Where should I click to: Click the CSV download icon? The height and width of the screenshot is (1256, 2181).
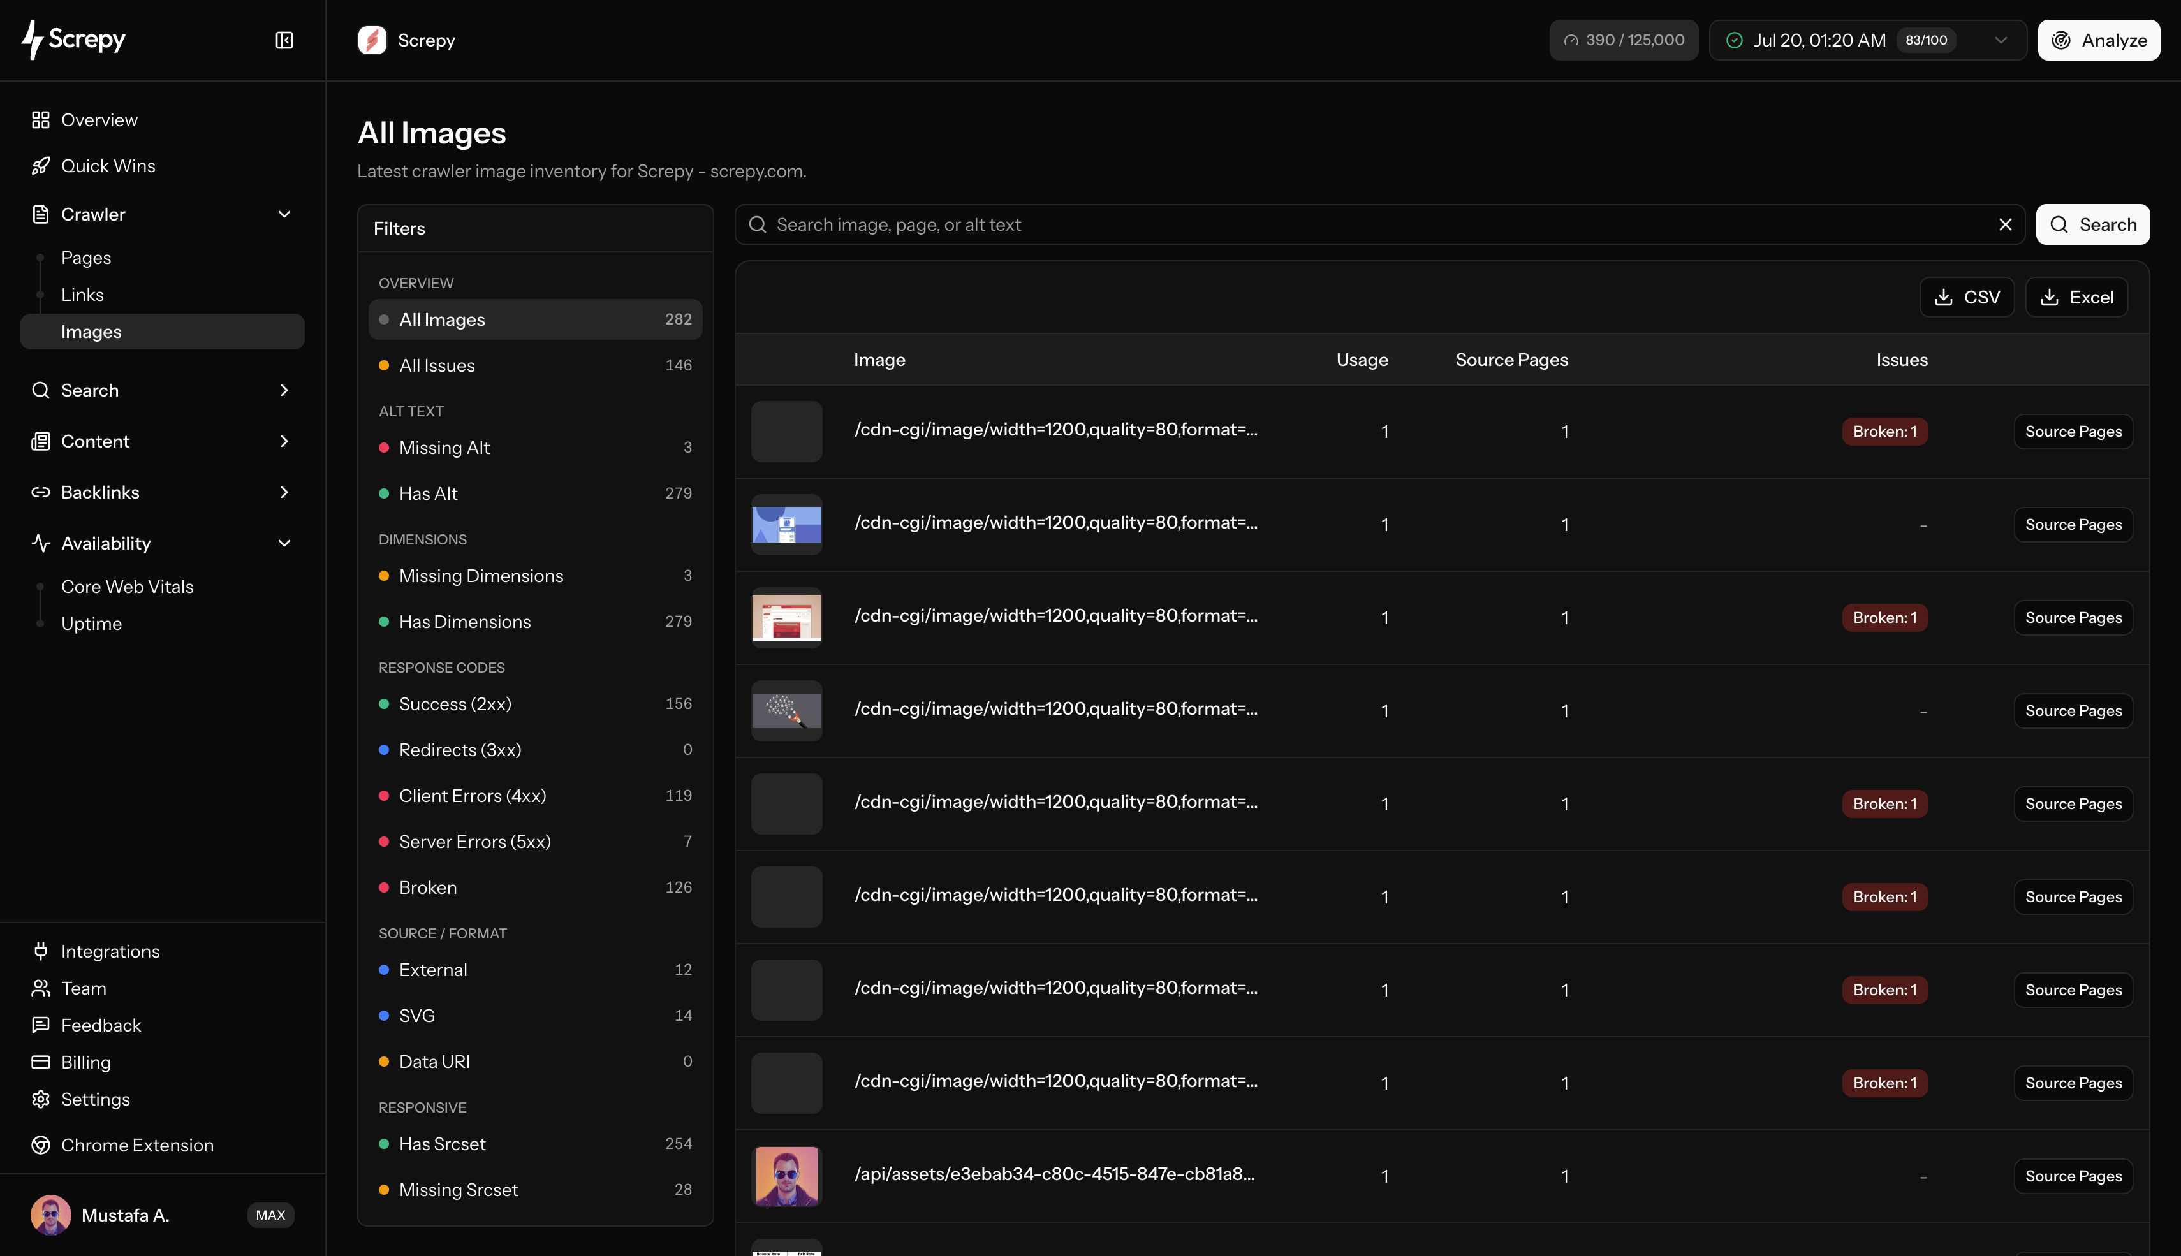point(1944,296)
